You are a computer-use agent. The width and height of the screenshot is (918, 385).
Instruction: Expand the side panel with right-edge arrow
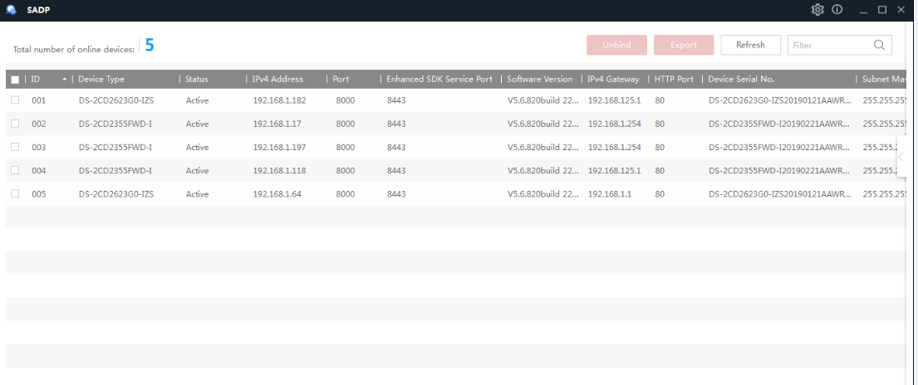coord(901,157)
